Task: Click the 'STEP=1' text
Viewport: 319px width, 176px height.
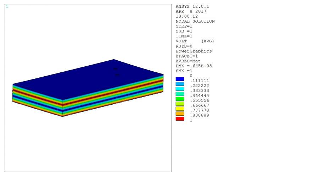Action: [184, 26]
